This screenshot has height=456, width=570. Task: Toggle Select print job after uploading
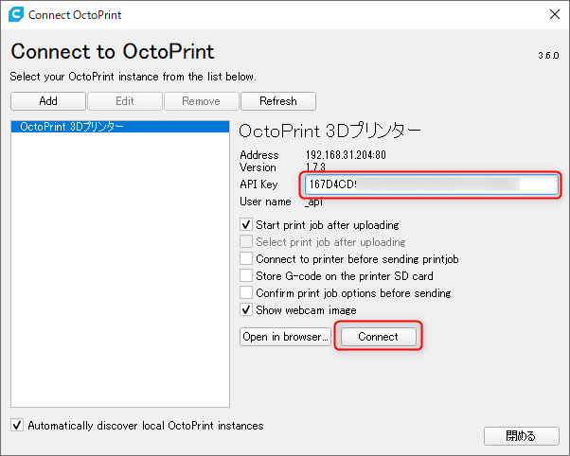(x=246, y=242)
